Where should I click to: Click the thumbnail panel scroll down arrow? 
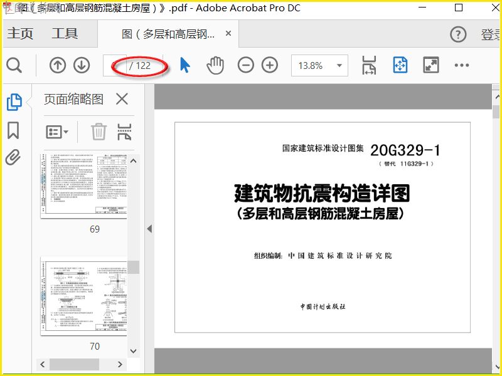click(x=134, y=351)
